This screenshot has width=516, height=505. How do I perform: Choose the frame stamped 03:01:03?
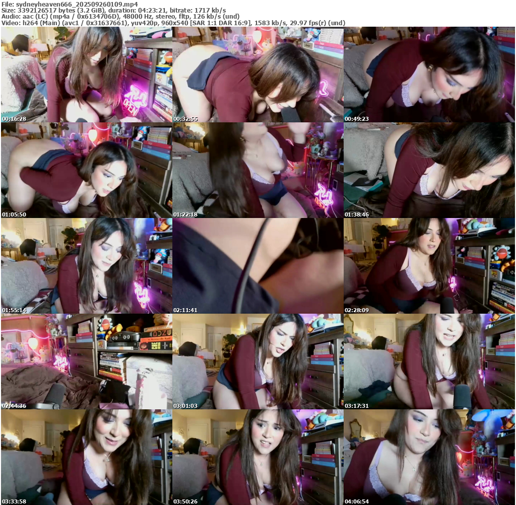(258, 362)
